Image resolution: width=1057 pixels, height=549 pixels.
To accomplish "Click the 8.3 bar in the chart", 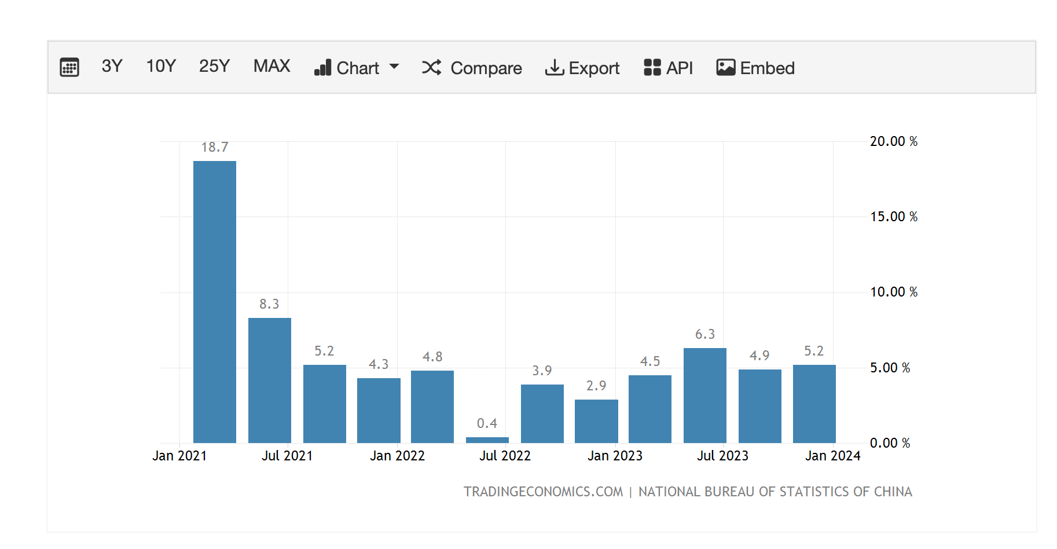I will coord(270,380).
